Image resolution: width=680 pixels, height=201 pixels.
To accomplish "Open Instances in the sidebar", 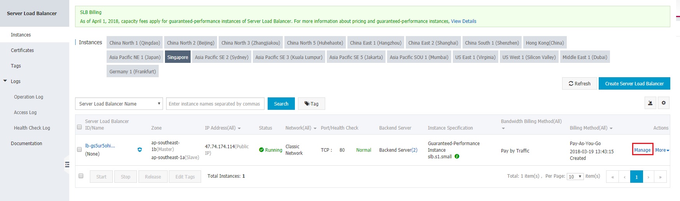I will coord(35,35).
